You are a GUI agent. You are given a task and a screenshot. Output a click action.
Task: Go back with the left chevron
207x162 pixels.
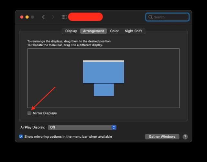pyautogui.click(x=43, y=17)
